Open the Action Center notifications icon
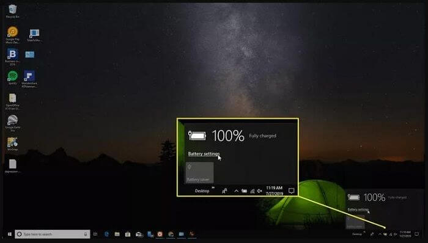The height and width of the screenshot is (243, 428). pos(417,234)
